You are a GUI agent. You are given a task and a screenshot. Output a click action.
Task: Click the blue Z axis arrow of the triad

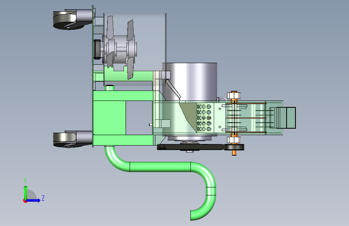click(x=33, y=200)
